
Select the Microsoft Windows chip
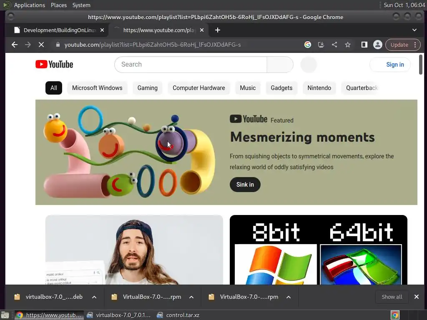pyautogui.click(x=97, y=88)
